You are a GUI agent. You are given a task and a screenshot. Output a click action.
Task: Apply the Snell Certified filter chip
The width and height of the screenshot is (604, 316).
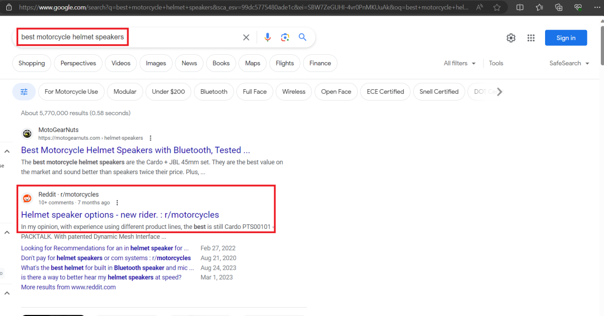[x=439, y=92]
